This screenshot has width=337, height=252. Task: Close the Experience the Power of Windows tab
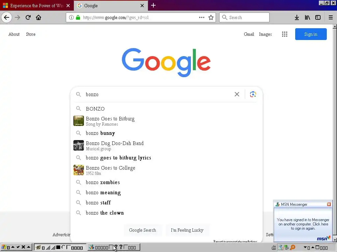68,6
